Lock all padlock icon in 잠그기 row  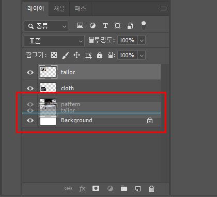100,55
